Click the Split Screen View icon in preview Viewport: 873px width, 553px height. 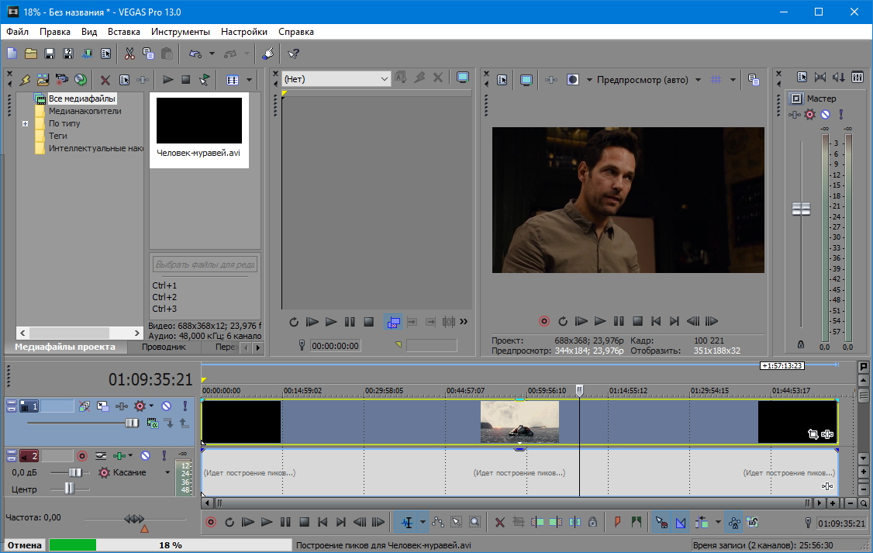(x=573, y=79)
